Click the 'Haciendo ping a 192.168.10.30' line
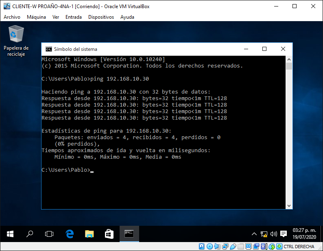 (126, 92)
